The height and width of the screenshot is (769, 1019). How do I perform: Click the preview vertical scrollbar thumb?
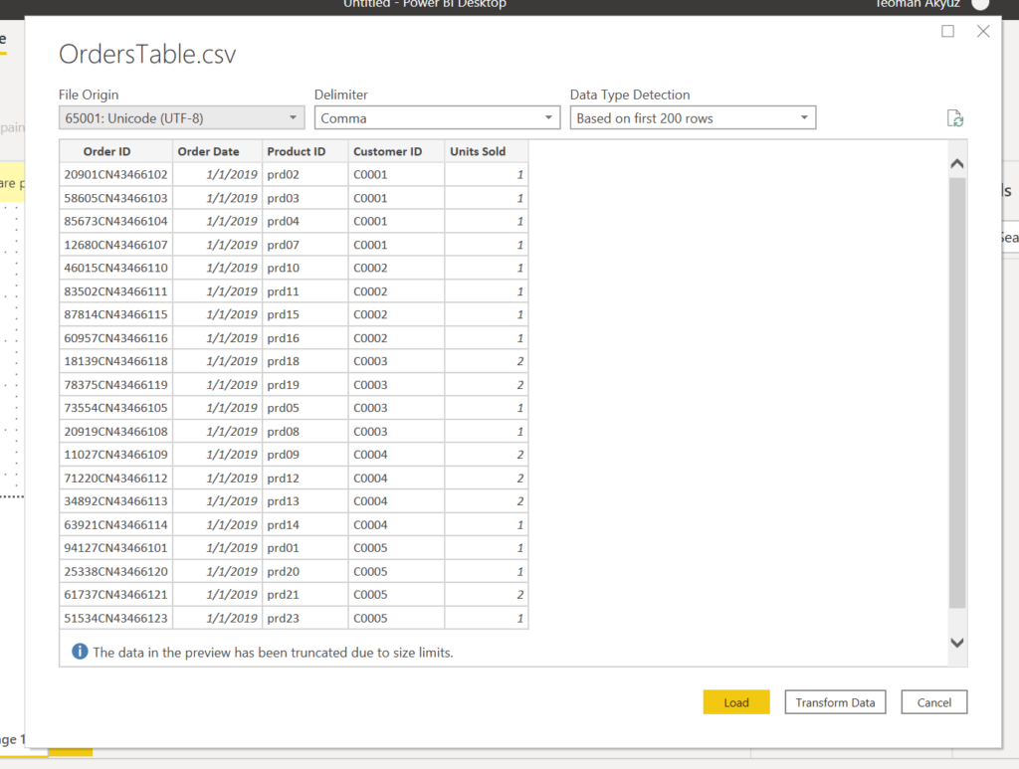[x=957, y=393]
